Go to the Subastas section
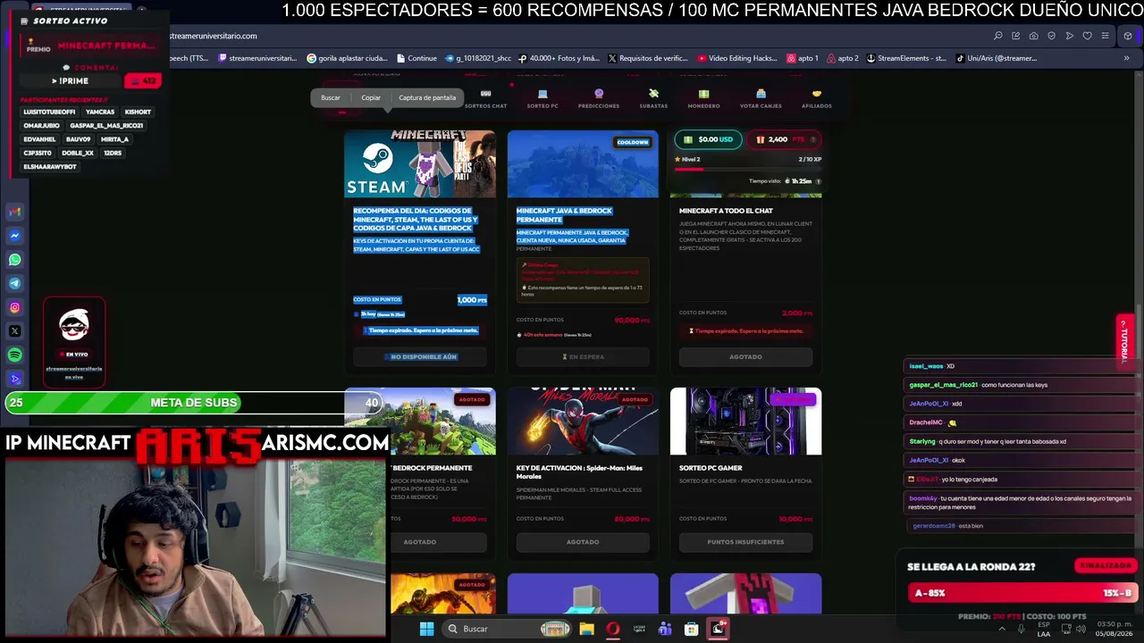The width and height of the screenshot is (1144, 643). point(653,98)
